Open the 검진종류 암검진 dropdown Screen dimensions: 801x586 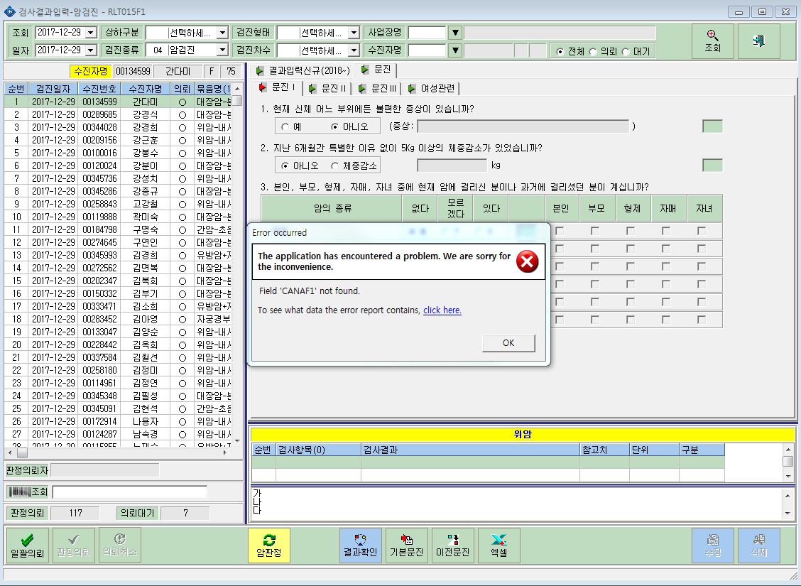point(222,50)
